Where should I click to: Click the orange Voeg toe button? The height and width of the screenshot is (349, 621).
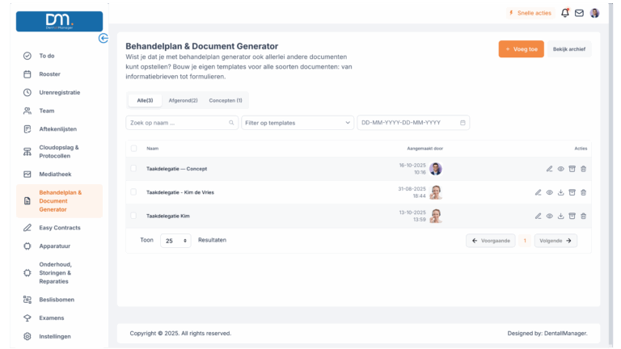point(521,49)
